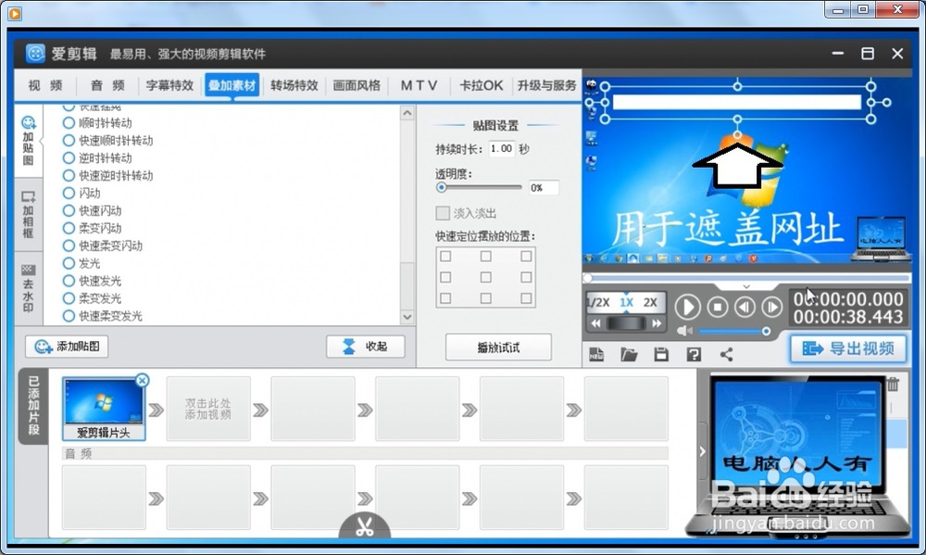The height and width of the screenshot is (555, 926).
Task: Click the 添加贴图 button
Action: (x=67, y=347)
